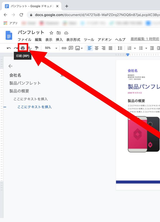Select first ここにテキストを挿入 outline entry
The image size is (160, 222).
30,99
